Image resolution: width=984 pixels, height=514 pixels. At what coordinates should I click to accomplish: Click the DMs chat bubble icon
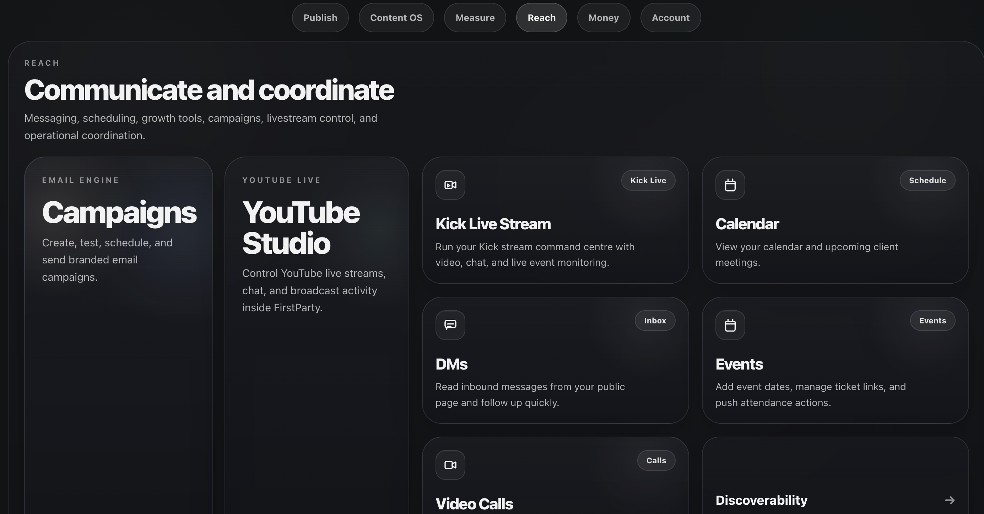tap(450, 325)
